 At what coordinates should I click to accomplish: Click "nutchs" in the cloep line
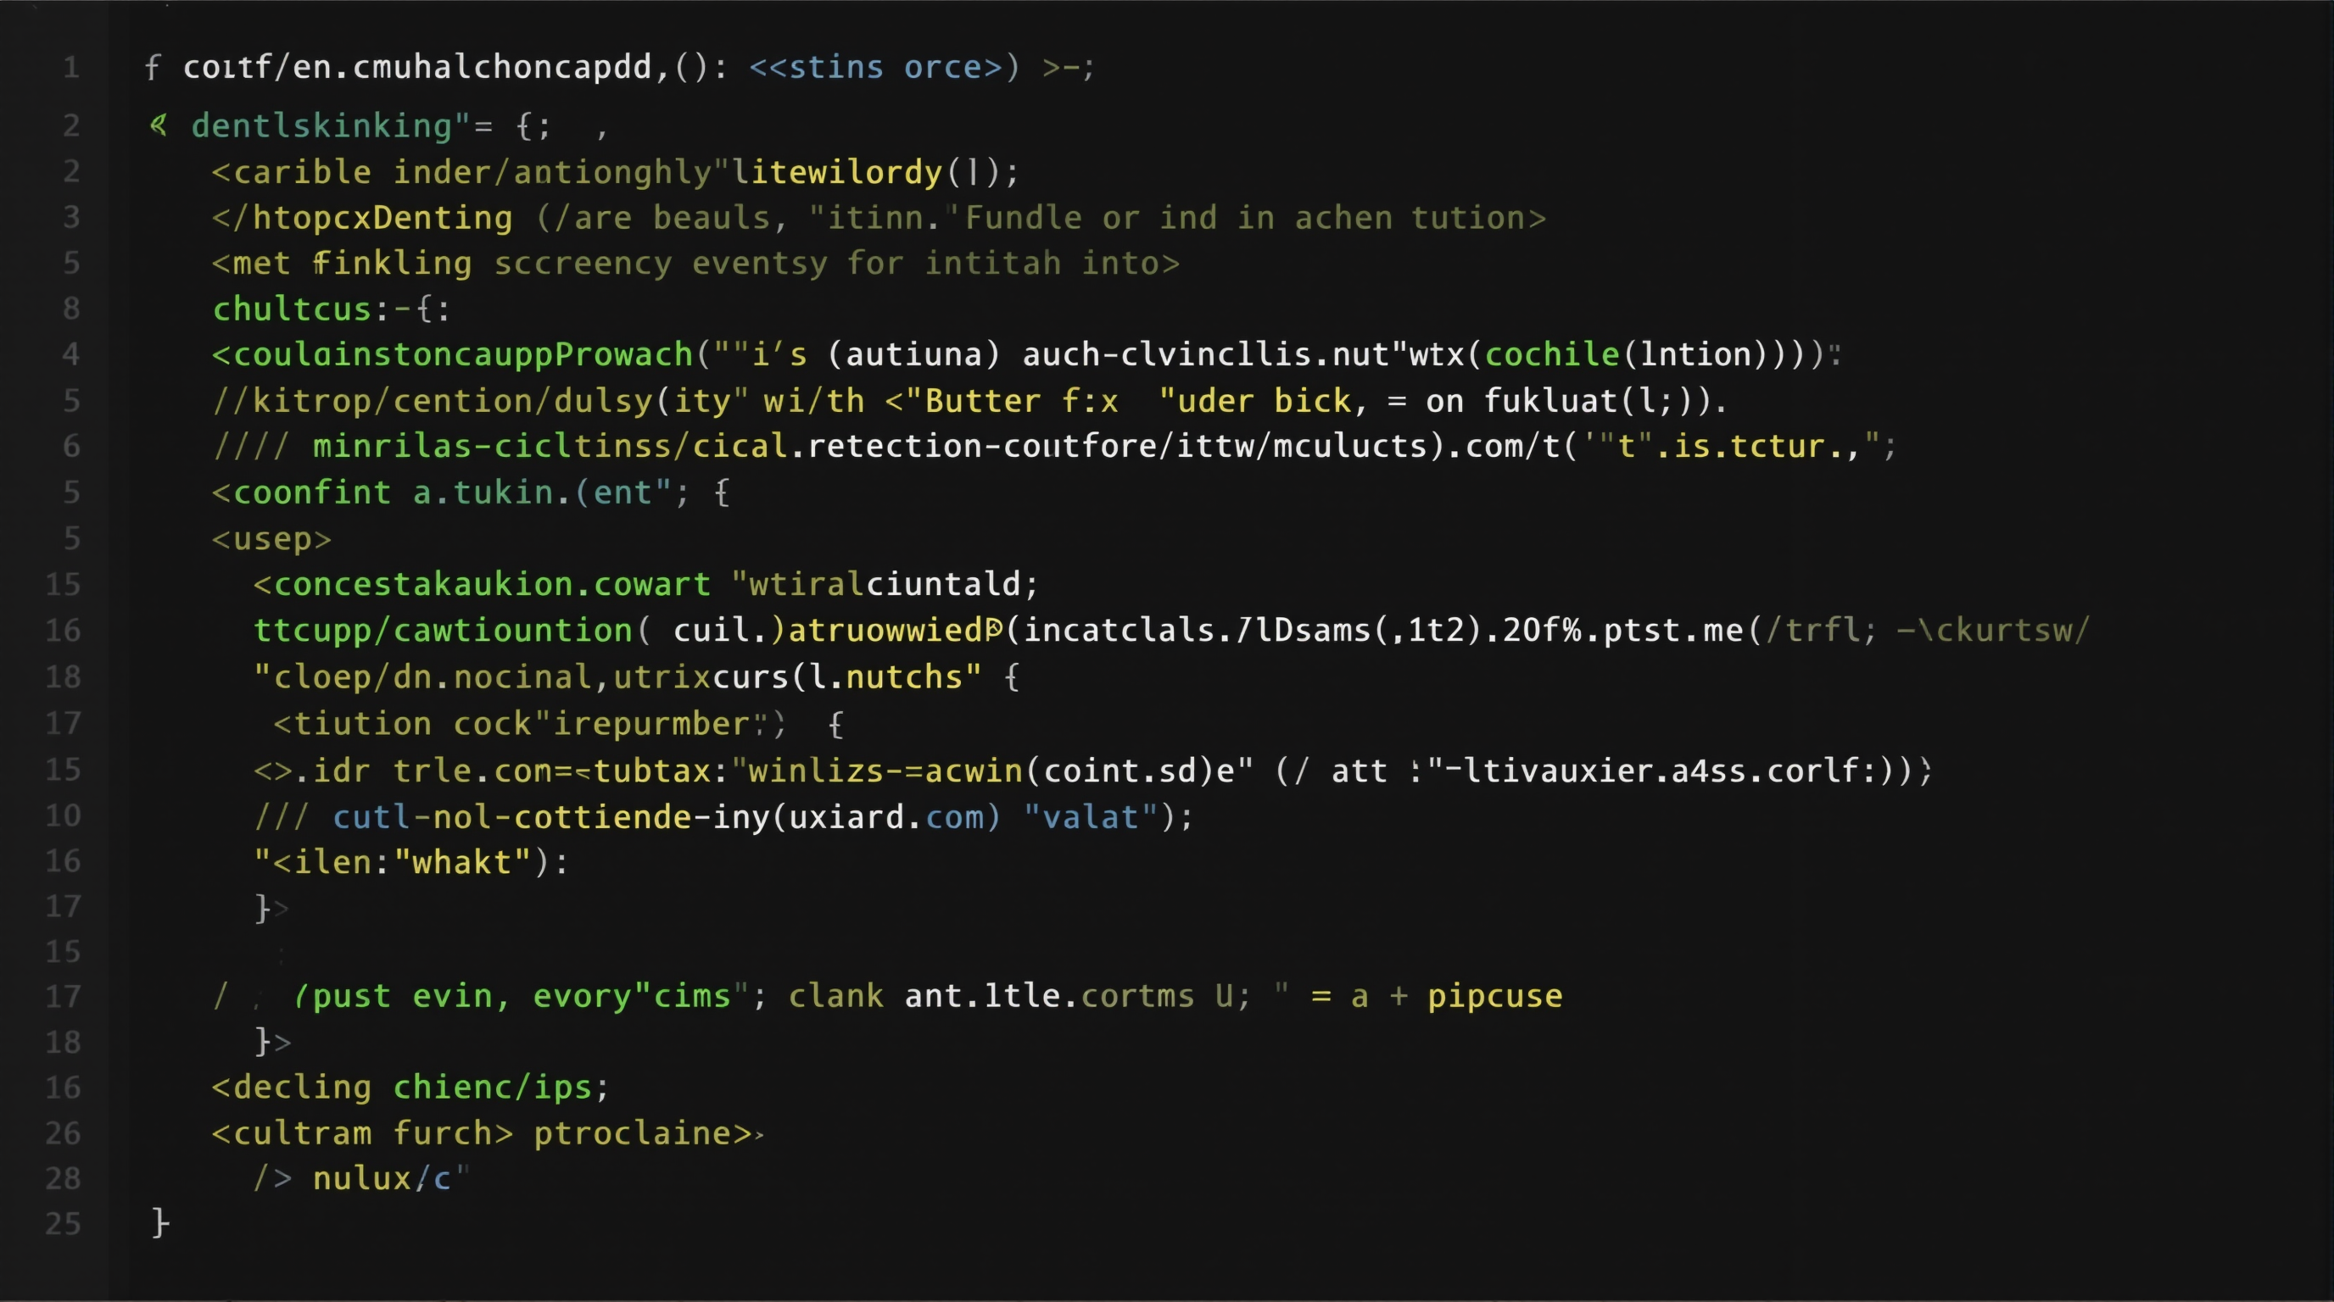(903, 676)
